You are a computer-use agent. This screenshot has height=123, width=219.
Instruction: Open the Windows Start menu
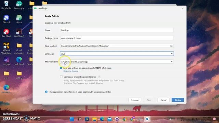tap(72, 119)
